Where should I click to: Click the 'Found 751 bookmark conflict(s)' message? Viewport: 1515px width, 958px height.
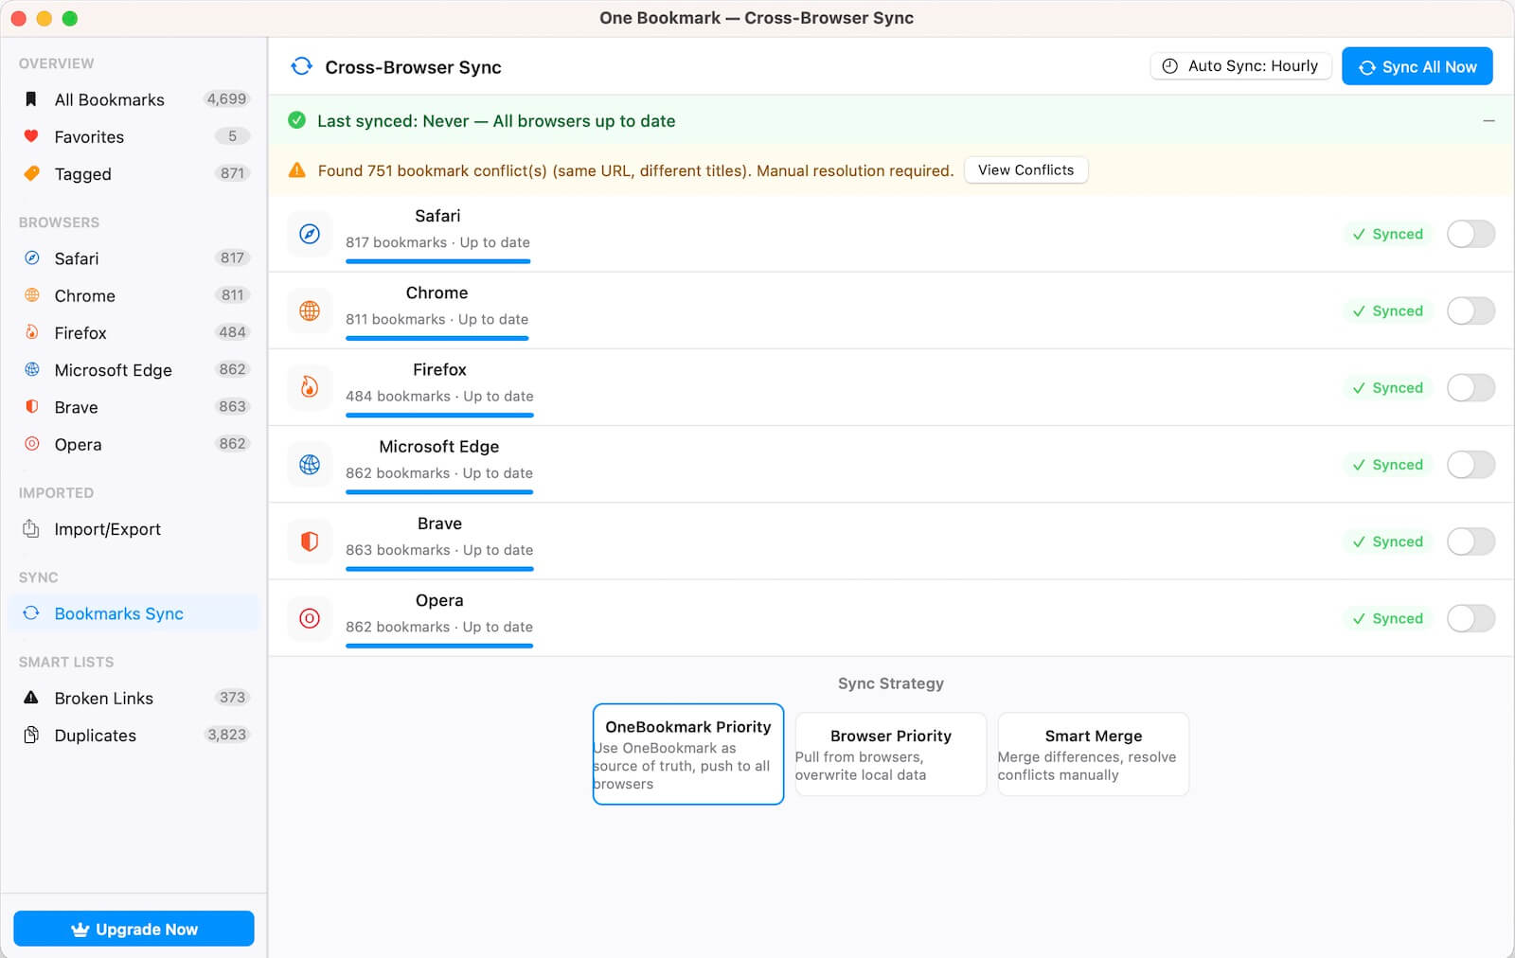coord(635,170)
